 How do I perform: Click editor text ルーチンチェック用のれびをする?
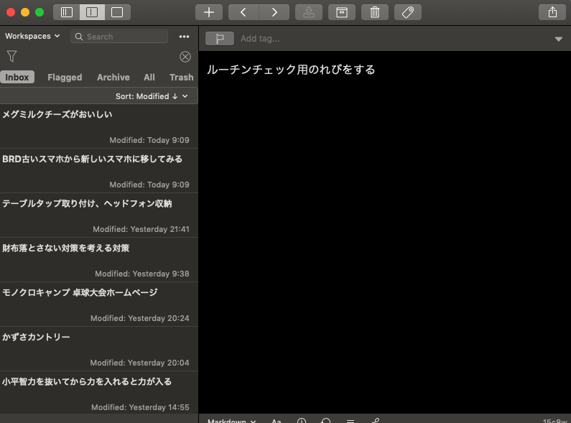pos(291,70)
